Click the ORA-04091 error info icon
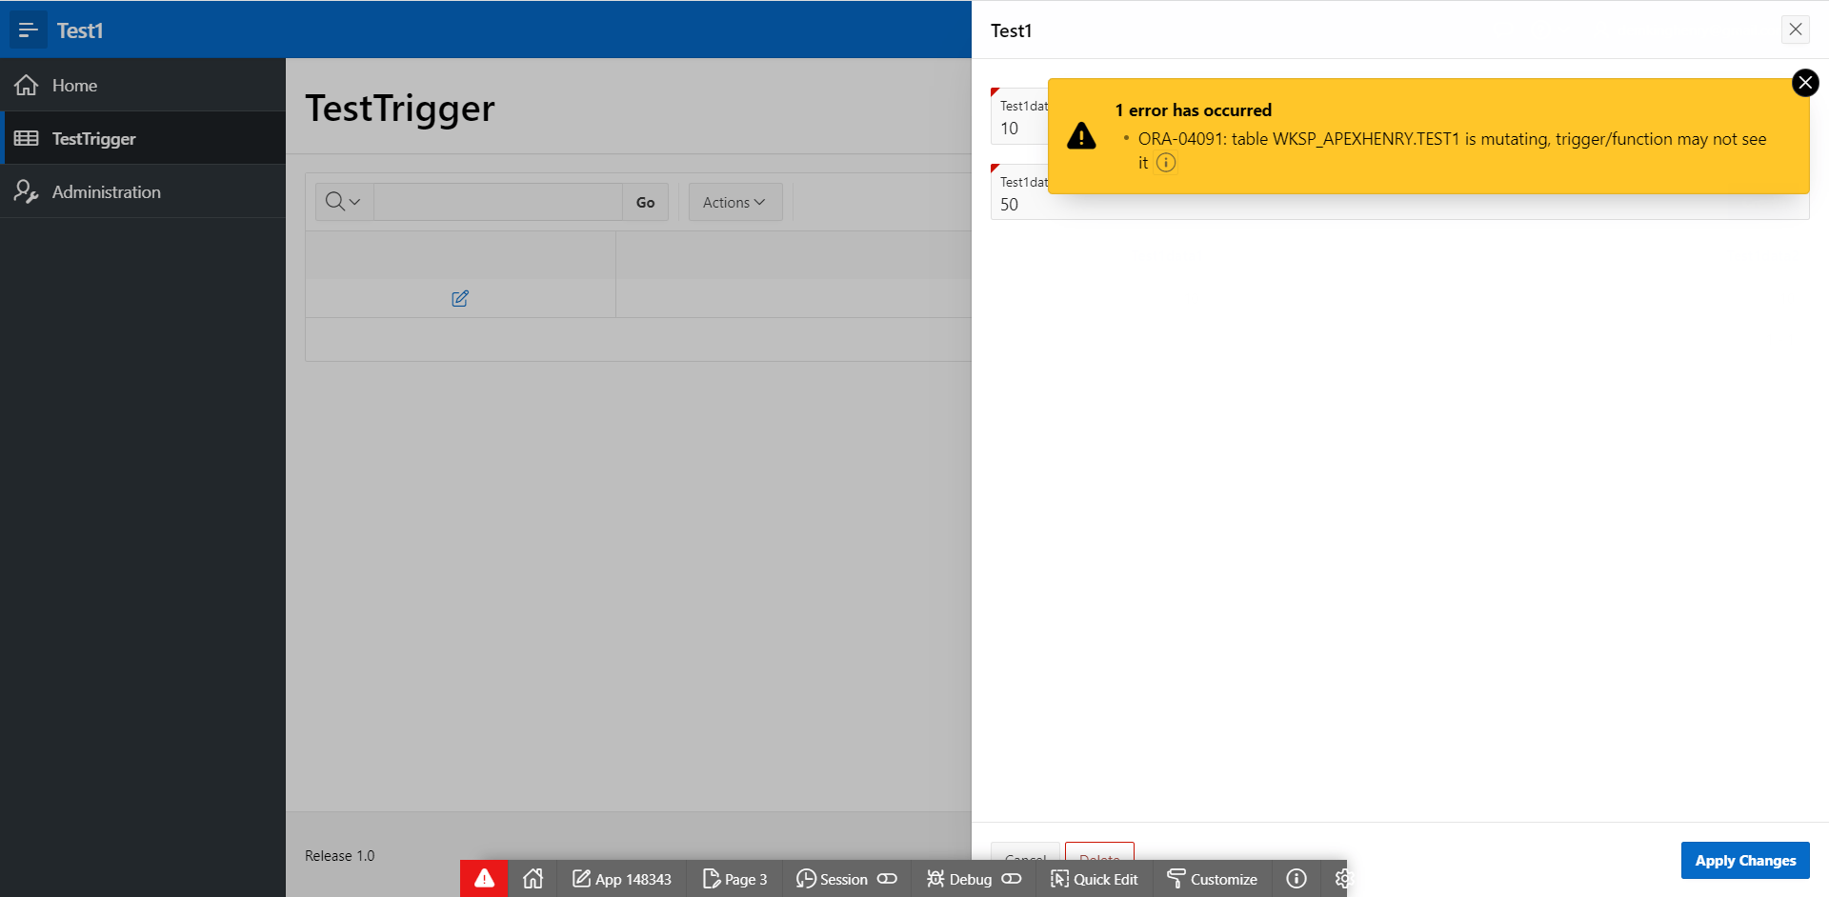 1166,163
